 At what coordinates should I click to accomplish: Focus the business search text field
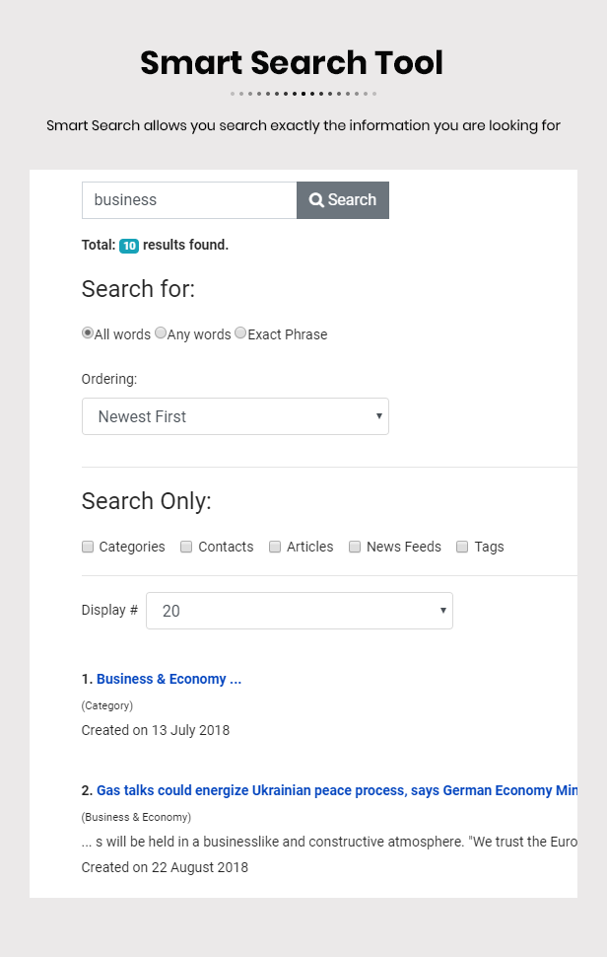click(189, 200)
